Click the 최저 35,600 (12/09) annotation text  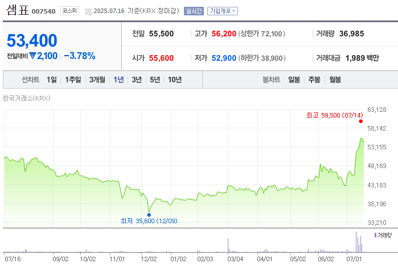pyautogui.click(x=149, y=221)
